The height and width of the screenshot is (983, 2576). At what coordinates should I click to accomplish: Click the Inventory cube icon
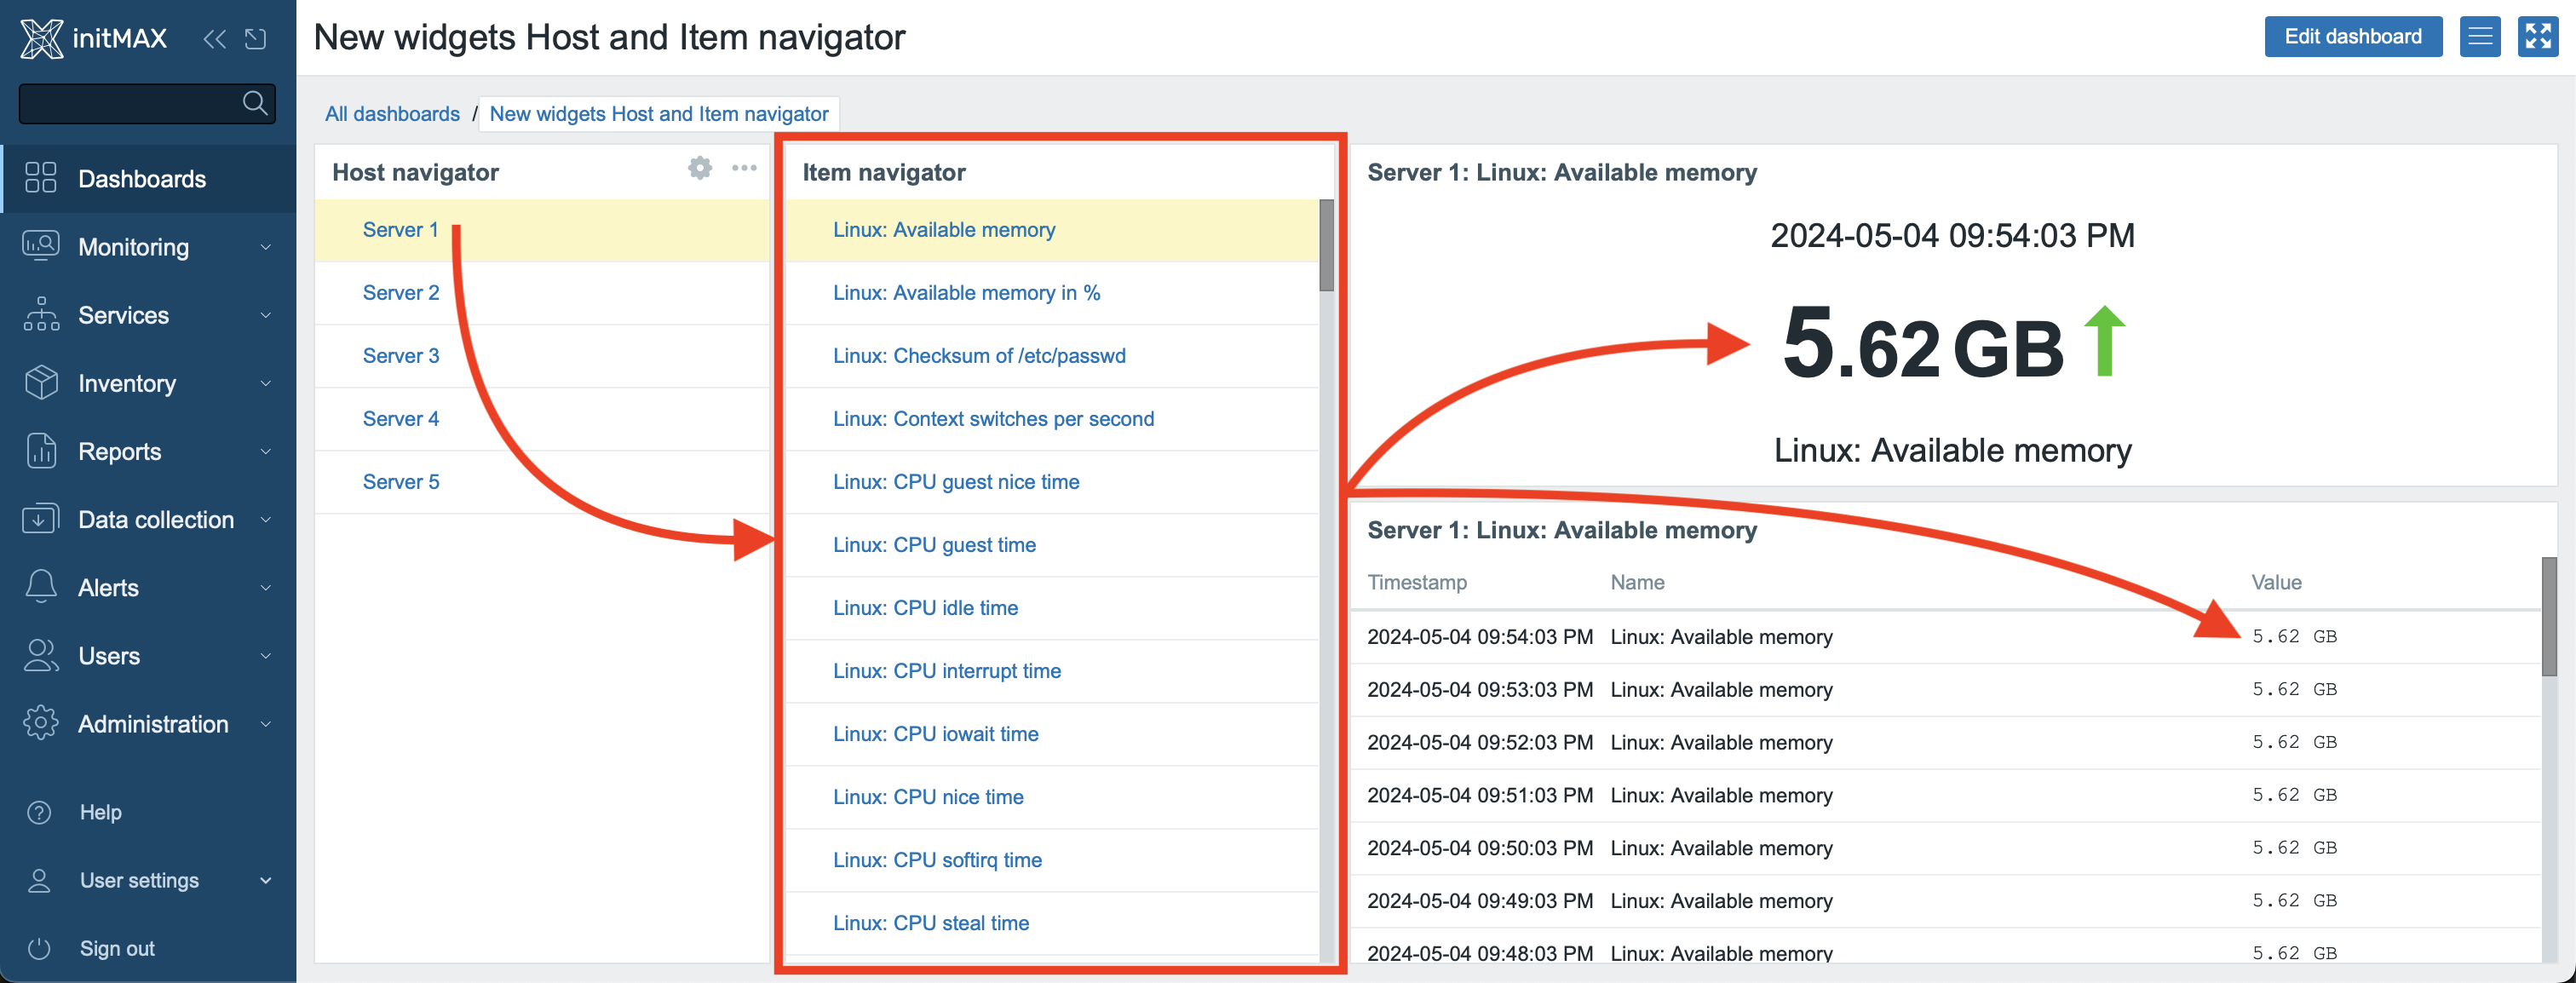pos(41,382)
